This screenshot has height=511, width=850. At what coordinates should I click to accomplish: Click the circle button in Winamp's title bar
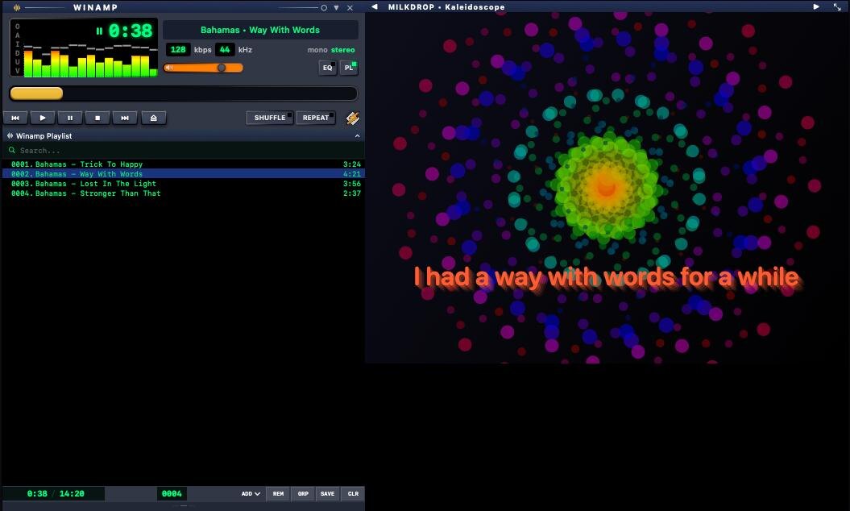coord(324,7)
